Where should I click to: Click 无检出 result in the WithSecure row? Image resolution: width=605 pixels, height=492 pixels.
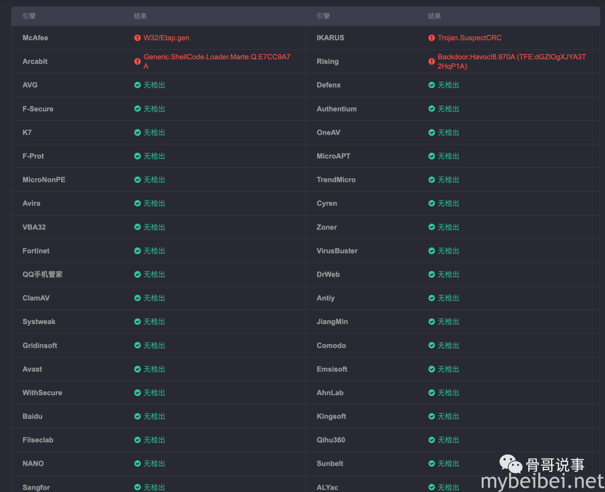point(155,392)
